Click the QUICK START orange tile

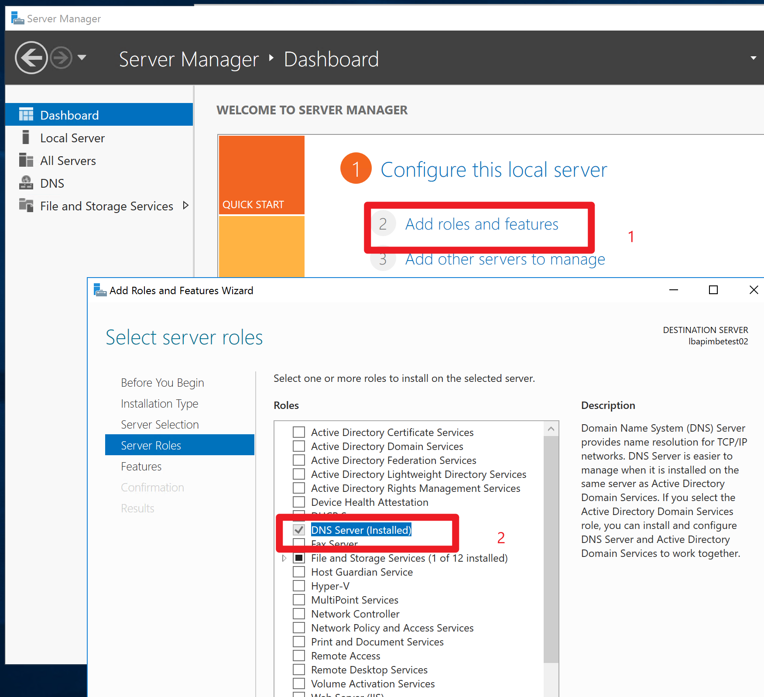click(261, 175)
